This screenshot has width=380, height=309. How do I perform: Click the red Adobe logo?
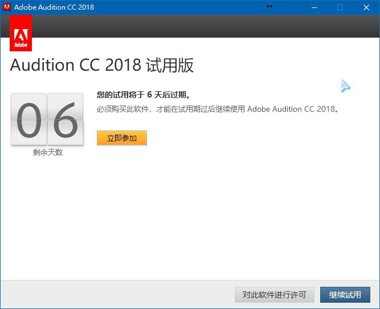pos(21,33)
